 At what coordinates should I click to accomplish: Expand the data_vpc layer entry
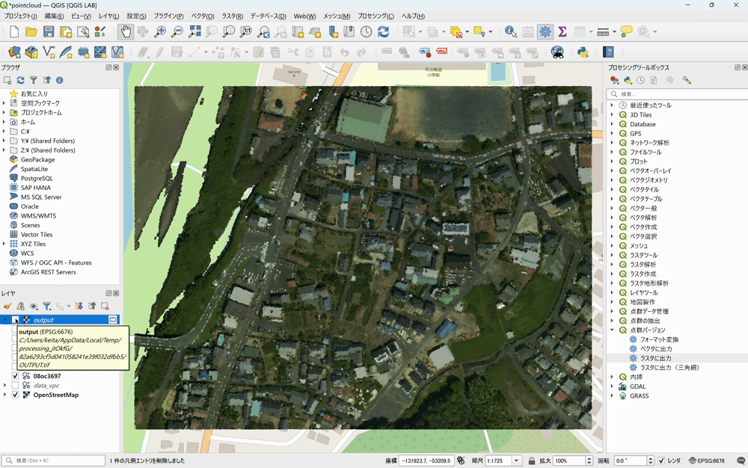[4, 386]
